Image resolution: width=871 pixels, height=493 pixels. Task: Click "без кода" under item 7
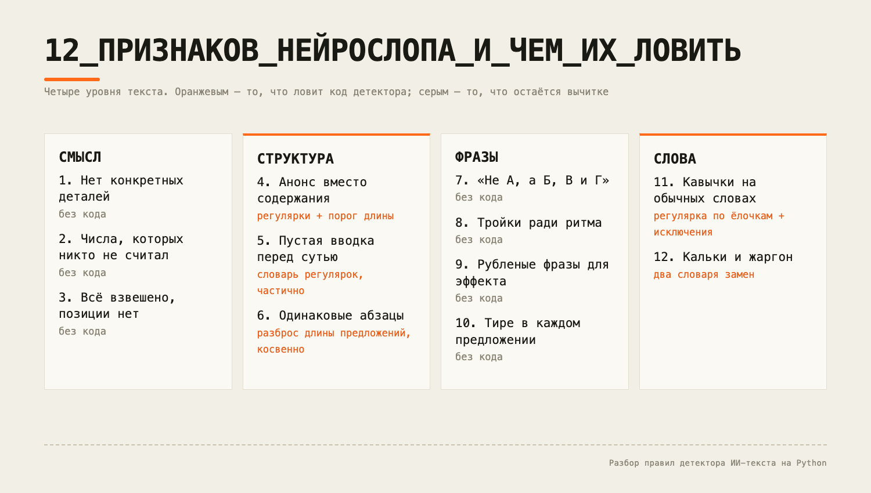pos(479,197)
